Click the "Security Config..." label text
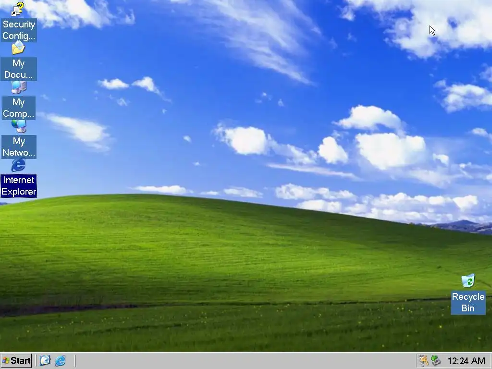Image resolution: width=492 pixels, height=369 pixels. [x=19, y=30]
